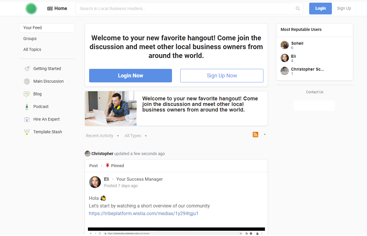Click the Template Stash icon

click(27, 132)
